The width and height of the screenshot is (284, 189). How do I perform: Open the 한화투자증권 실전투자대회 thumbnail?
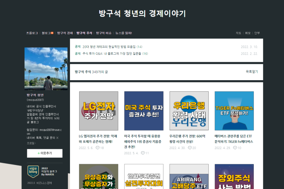pos(144,176)
